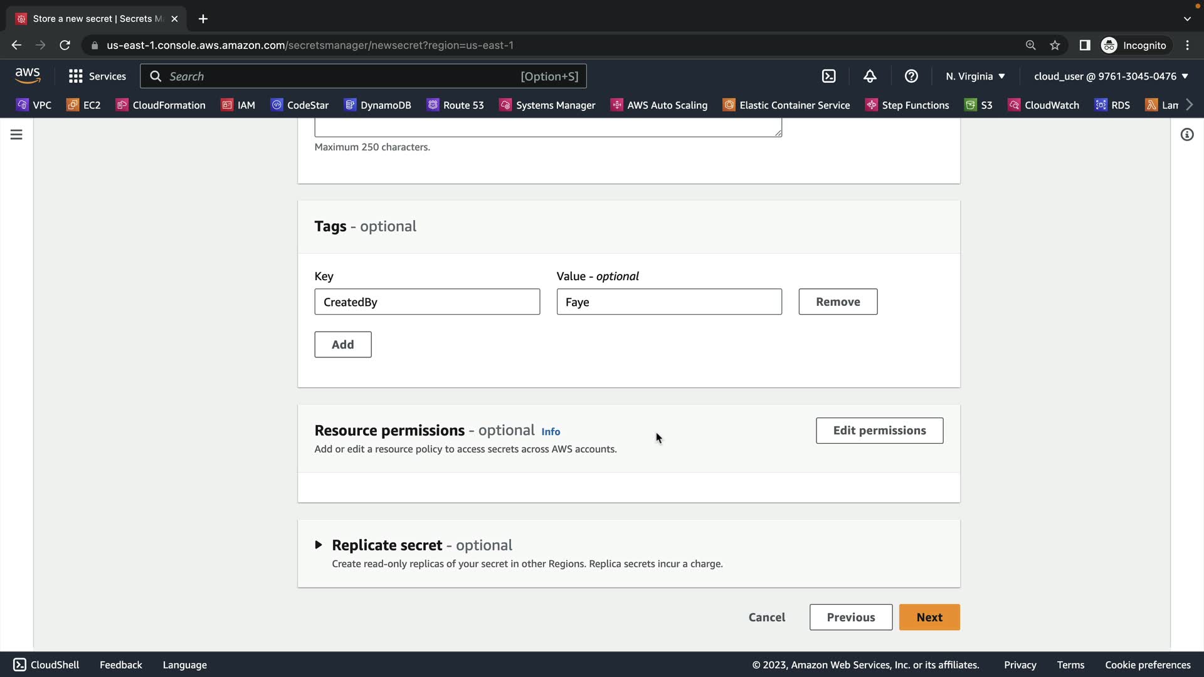Bookmark page with star icon
The width and height of the screenshot is (1204, 677).
1055,45
